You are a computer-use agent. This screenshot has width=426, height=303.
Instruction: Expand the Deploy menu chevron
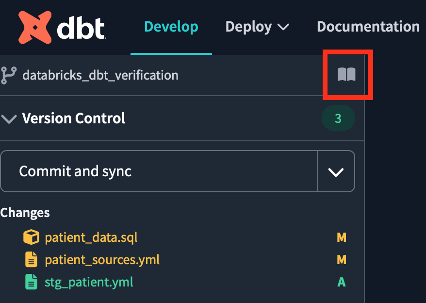point(283,27)
